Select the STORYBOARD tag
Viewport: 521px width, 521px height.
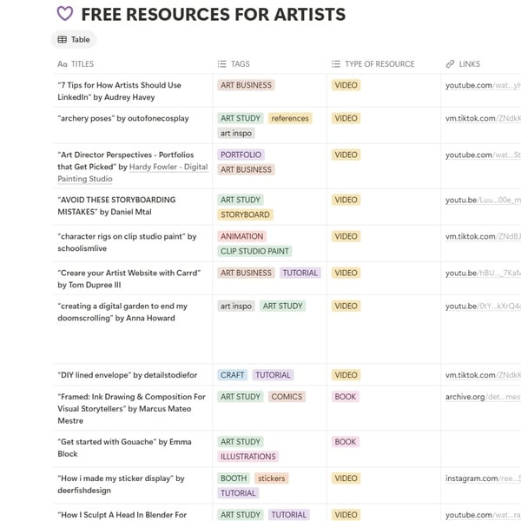245,214
